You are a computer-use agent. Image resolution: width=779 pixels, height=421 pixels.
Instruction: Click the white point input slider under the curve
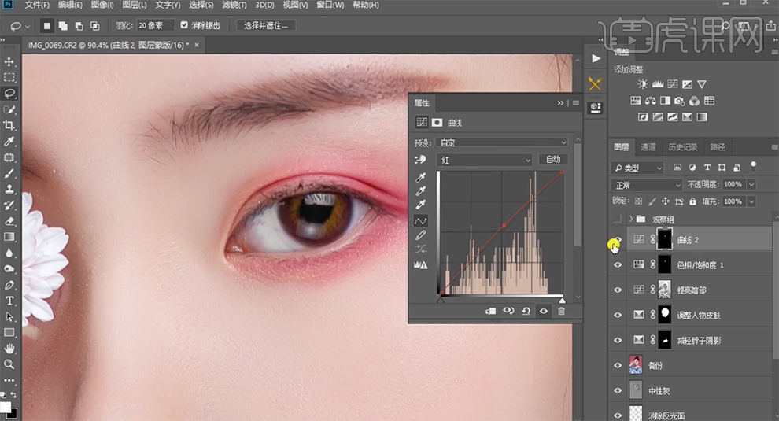click(562, 301)
